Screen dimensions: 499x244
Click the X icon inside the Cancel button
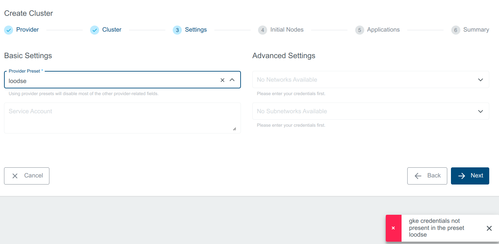(x=15, y=175)
